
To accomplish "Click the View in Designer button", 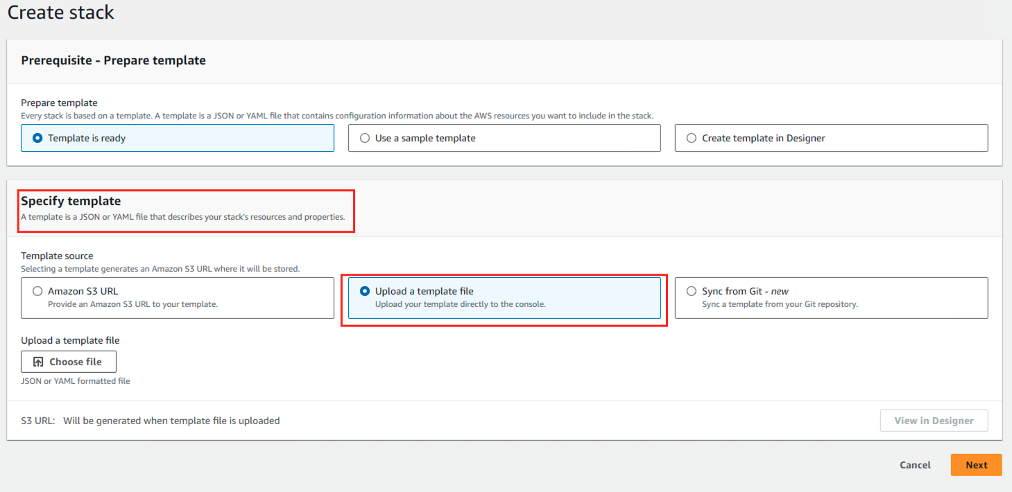I will coord(934,421).
